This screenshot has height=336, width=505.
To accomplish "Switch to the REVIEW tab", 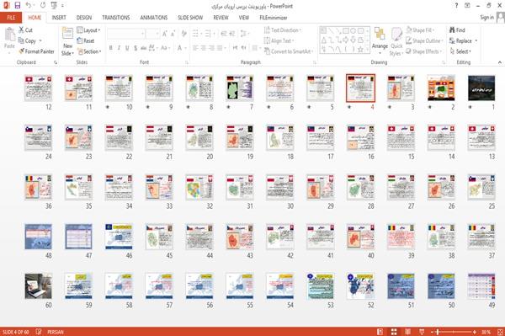I will (221, 18).
